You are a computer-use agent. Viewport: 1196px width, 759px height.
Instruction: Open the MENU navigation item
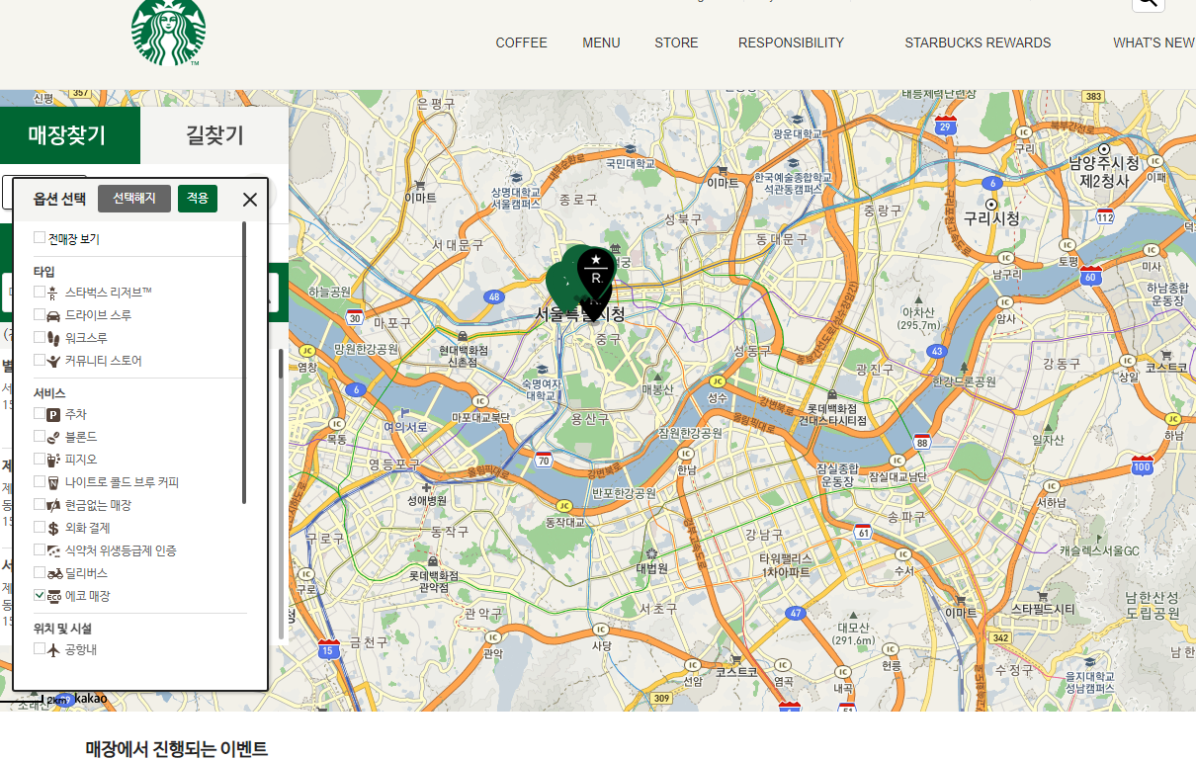point(601,42)
